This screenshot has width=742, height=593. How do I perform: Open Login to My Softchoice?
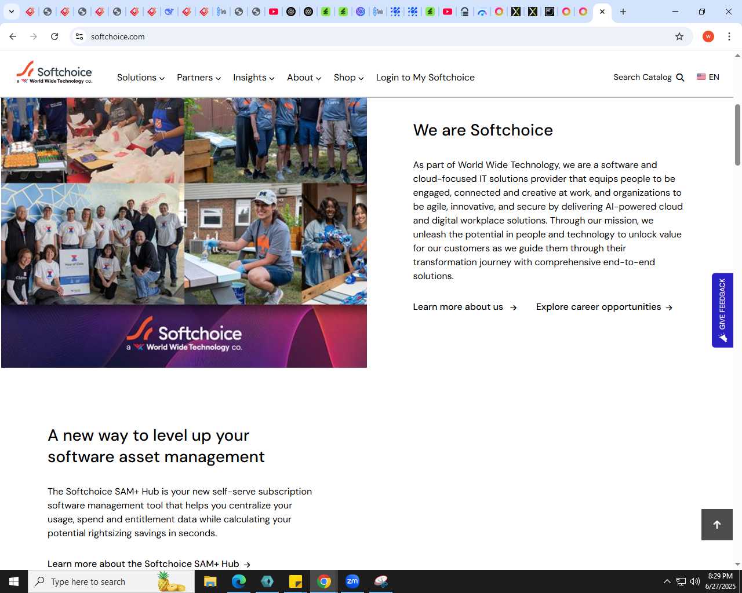pyautogui.click(x=425, y=78)
